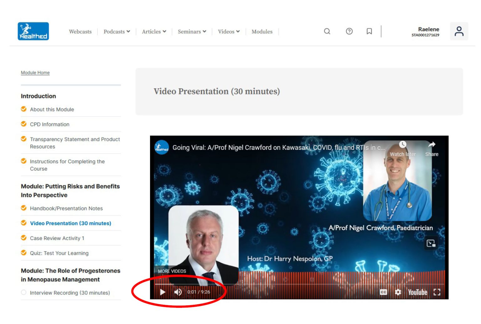Open the user profile avatar icon
The height and width of the screenshot is (324, 481).
coord(459,31)
